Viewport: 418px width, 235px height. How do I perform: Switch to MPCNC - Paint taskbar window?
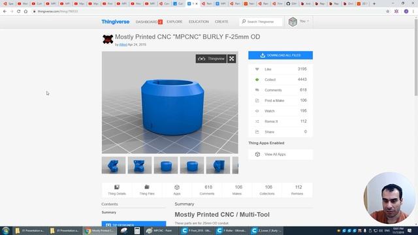pos(161,230)
